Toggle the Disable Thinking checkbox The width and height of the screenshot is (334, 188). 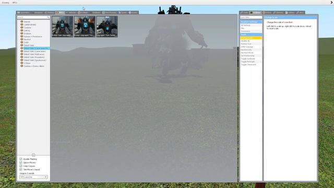coord(21,159)
